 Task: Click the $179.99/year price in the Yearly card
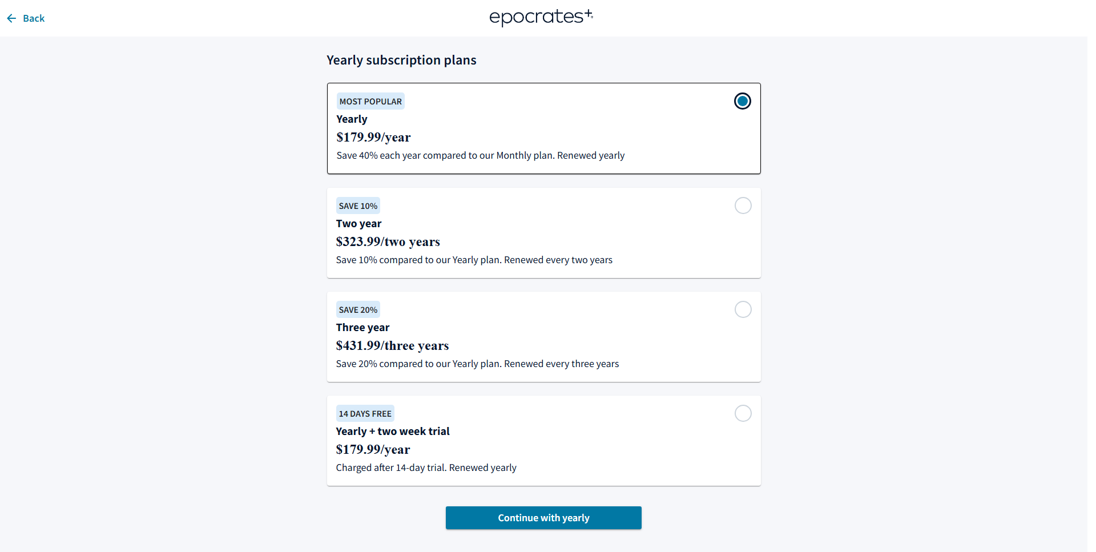(373, 137)
